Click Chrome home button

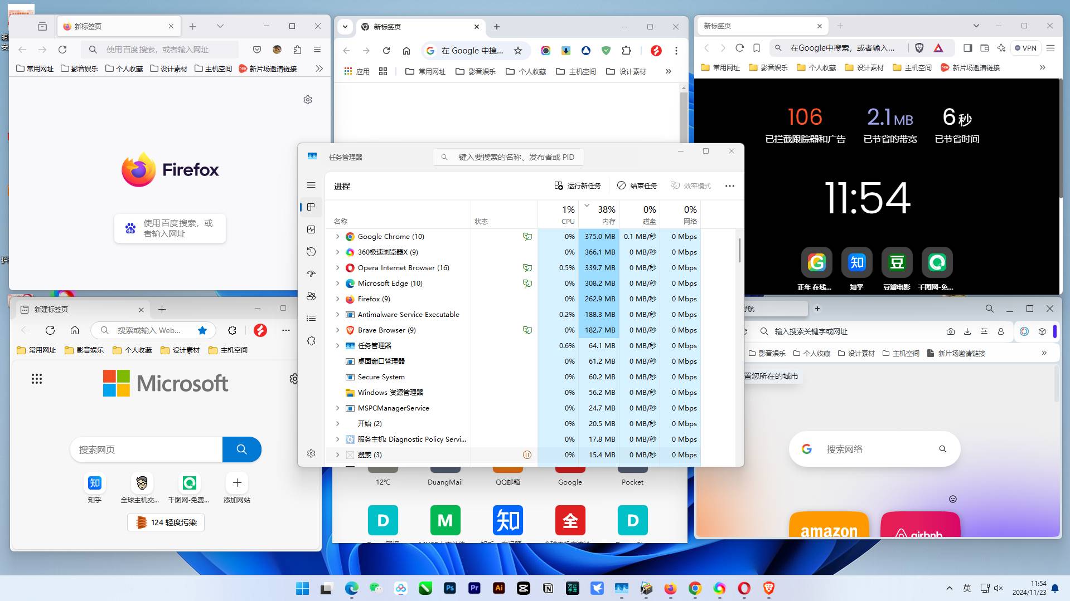coord(406,51)
